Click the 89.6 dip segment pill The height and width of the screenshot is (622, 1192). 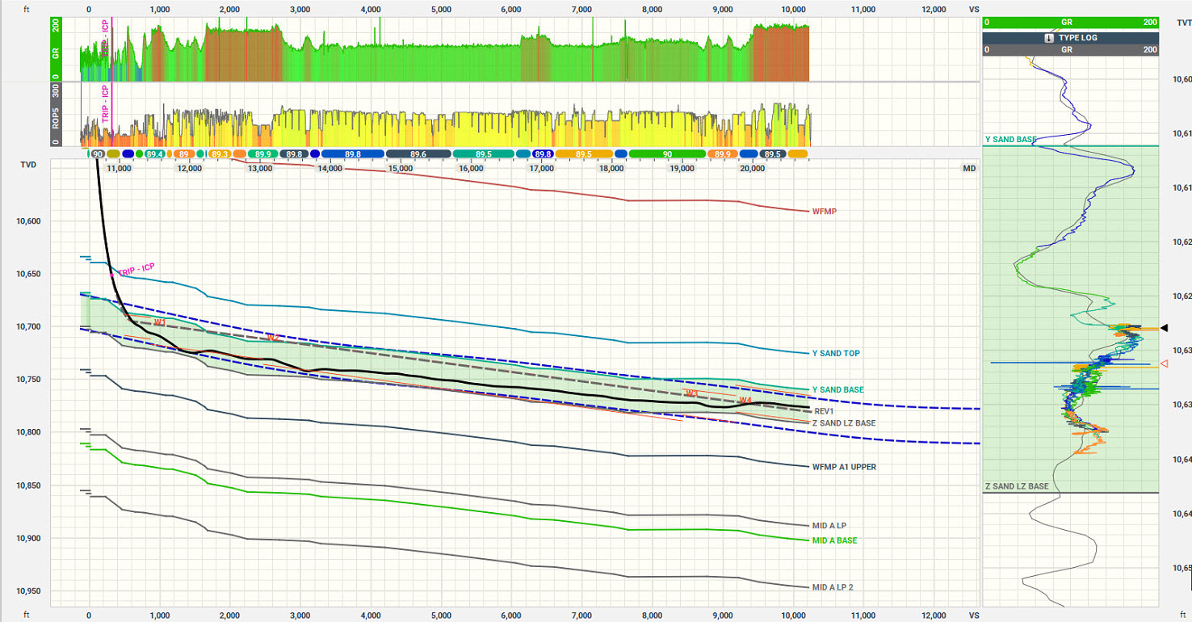tap(418, 153)
